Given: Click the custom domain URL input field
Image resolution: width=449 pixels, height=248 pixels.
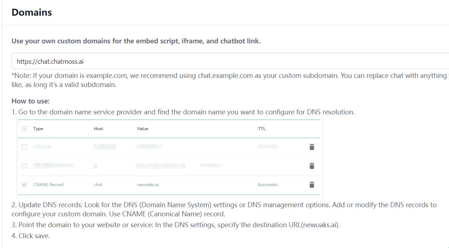Looking at the screenshot, I should click(x=230, y=61).
